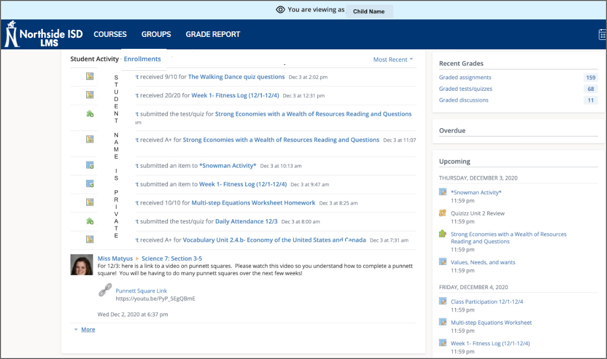
Task: Open the GROUPS menu
Action: click(x=156, y=34)
